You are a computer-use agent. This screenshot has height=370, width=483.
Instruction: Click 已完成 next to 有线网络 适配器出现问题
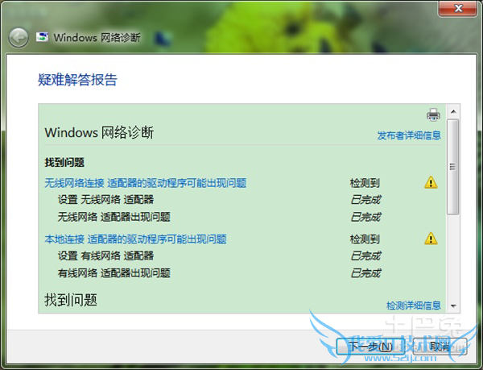pyautogui.click(x=365, y=273)
